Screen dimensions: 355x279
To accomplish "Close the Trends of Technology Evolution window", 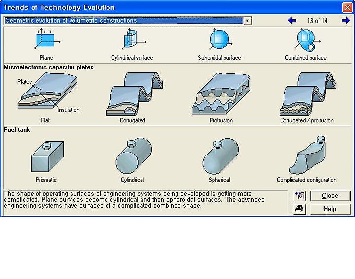I will 347,8.
